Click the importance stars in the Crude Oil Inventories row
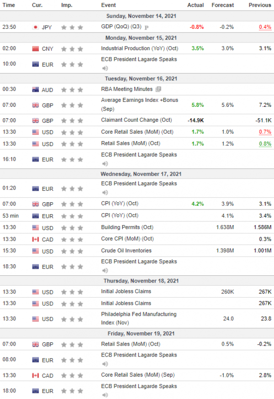The height and width of the screenshot is (399, 274). [72, 252]
